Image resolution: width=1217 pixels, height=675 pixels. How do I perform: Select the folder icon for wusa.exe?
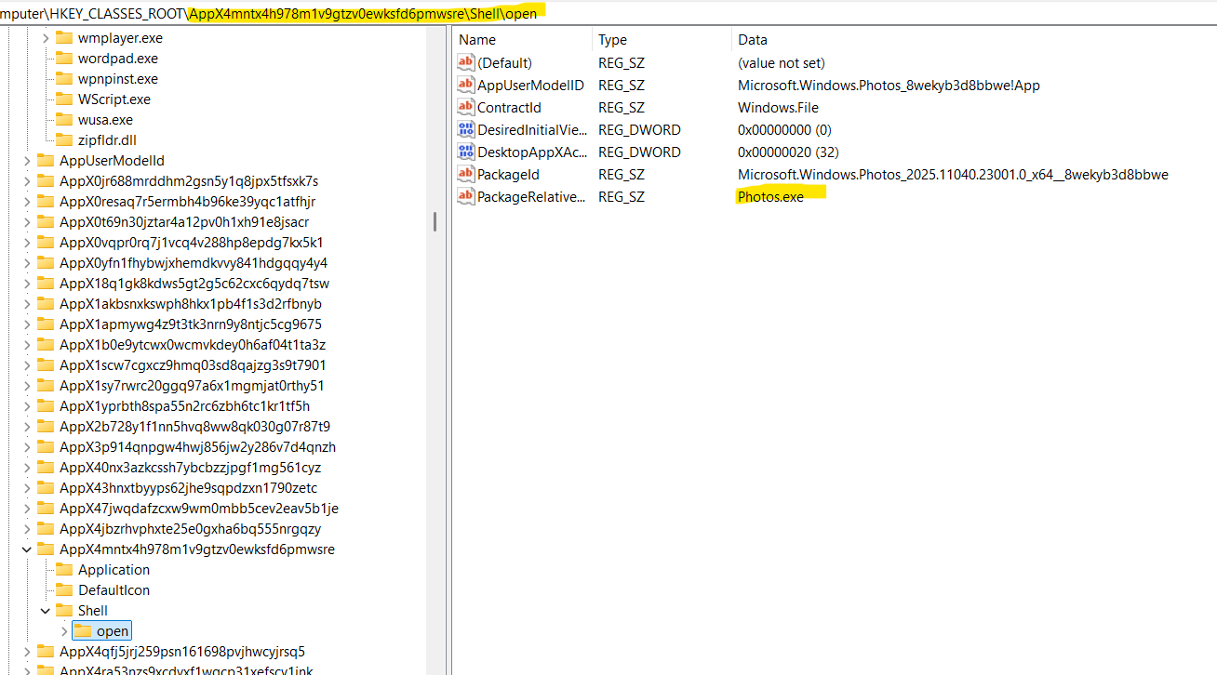pos(64,120)
